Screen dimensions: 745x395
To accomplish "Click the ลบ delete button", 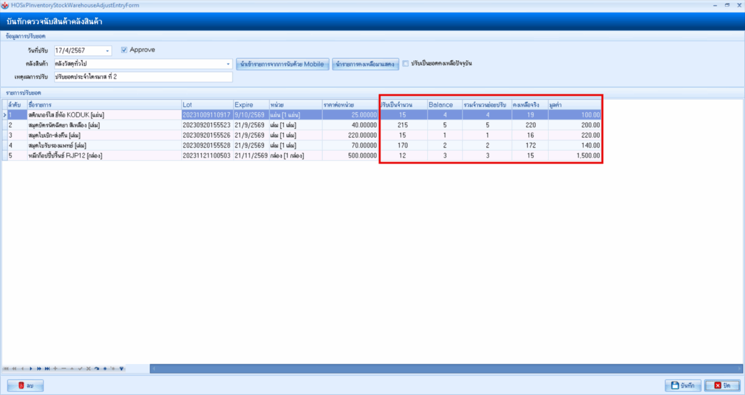I will click(25, 385).
